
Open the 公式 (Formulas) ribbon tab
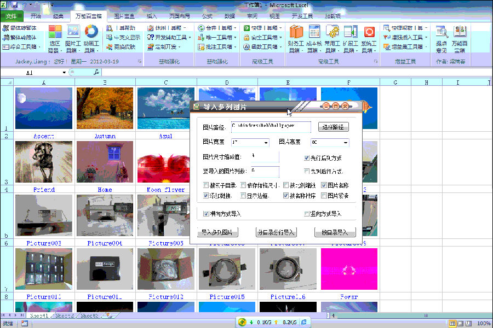tap(207, 16)
